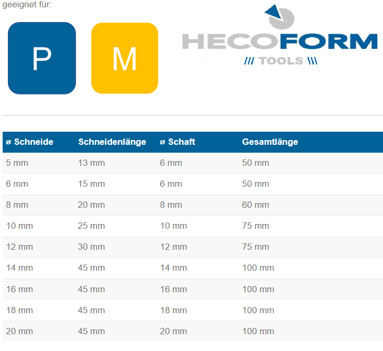Image resolution: width=383 pixels, height=351 pixels.
Task: Click the Schneidenlänge column header
Action: coord(112,142)
